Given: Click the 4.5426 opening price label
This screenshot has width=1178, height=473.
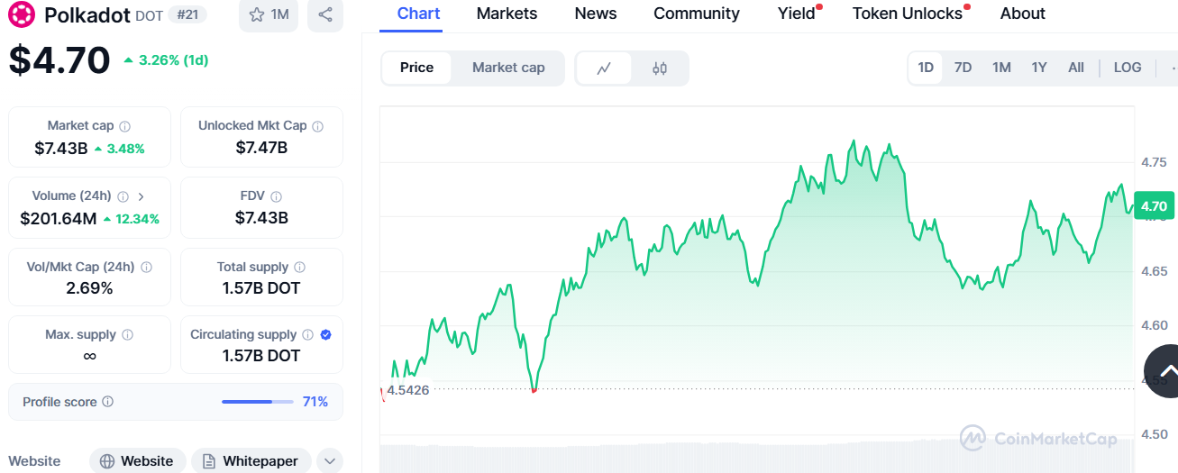Looking at the screenshot, I should click(408, 390).
